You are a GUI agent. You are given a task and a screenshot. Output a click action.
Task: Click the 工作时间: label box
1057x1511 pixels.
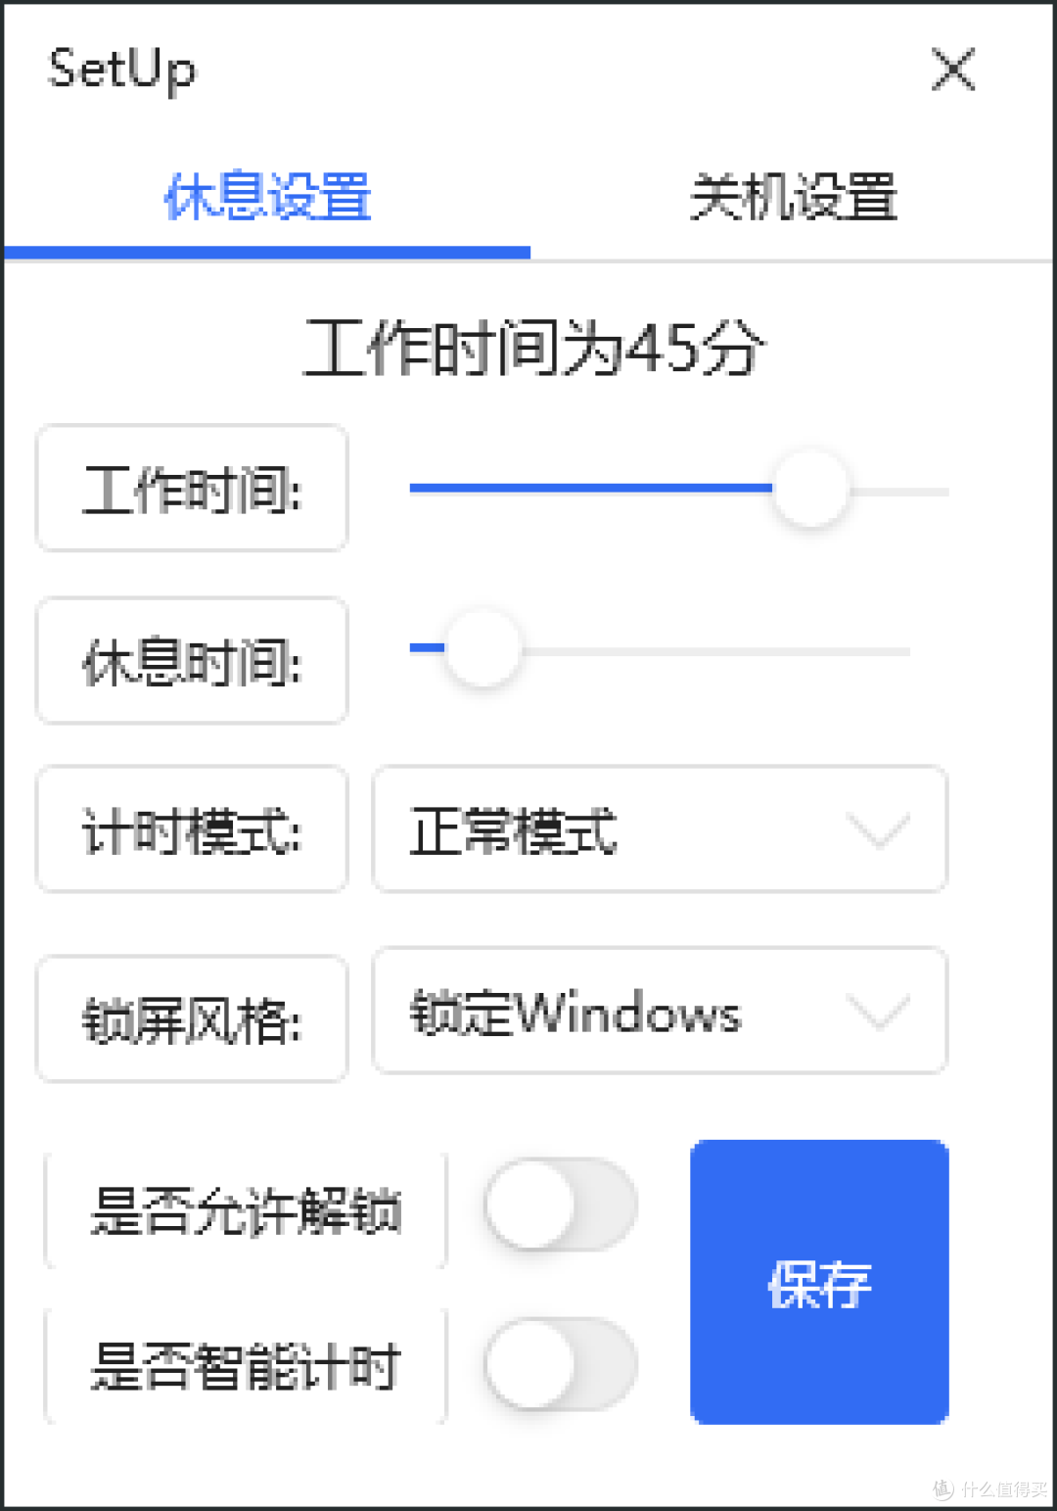pos(192,489)
